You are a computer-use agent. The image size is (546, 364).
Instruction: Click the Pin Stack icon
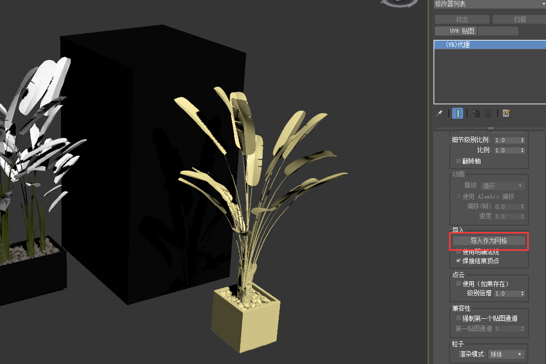pos(440,113)
